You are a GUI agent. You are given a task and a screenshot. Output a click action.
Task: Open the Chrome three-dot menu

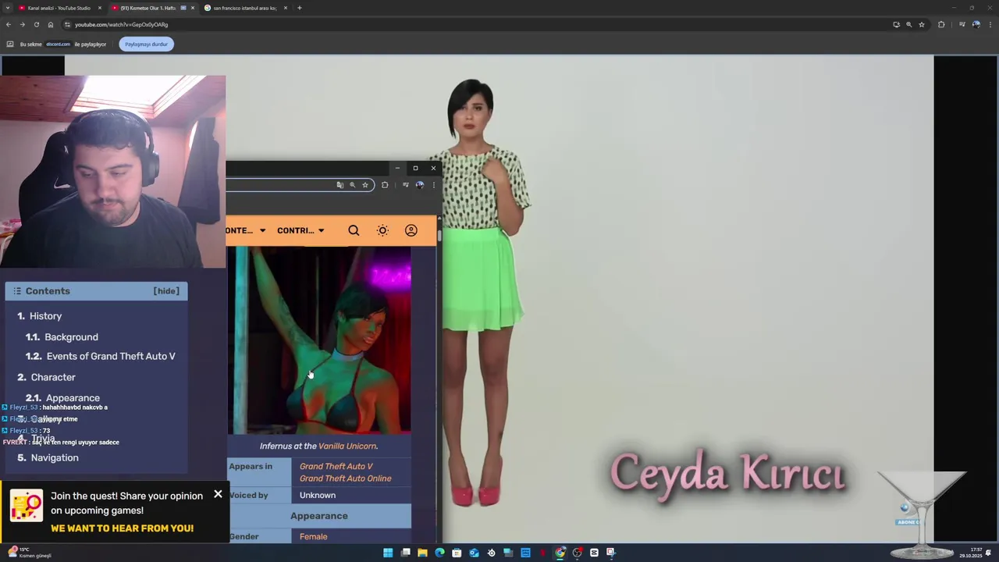click(990, 24)
